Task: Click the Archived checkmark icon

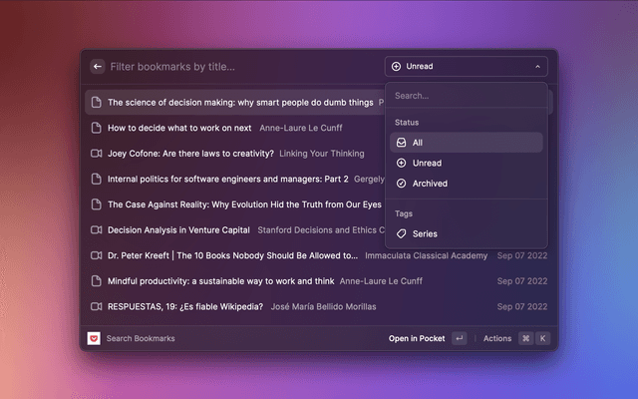Action: point(401,184)
